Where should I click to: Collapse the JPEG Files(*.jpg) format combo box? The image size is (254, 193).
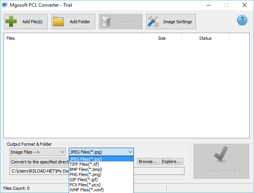click(x=101, y=152)
